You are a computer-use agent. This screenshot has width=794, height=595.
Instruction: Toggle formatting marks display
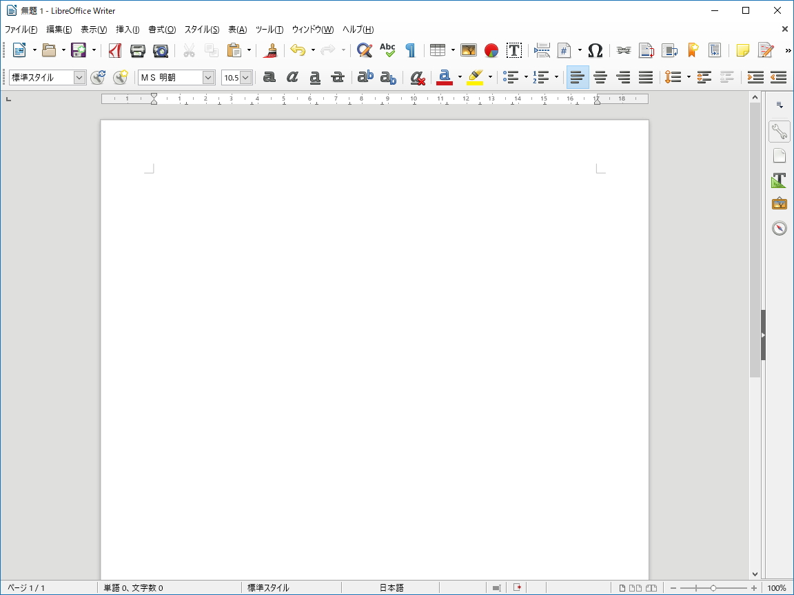(x=410, y=50)
